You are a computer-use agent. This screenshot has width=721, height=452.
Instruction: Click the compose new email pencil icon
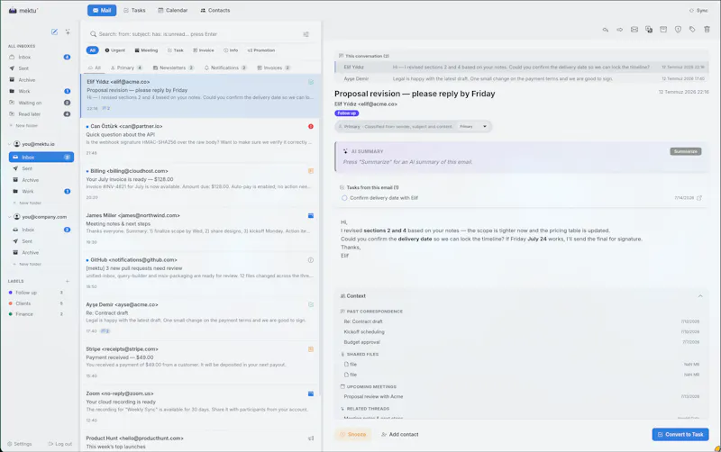54,32
